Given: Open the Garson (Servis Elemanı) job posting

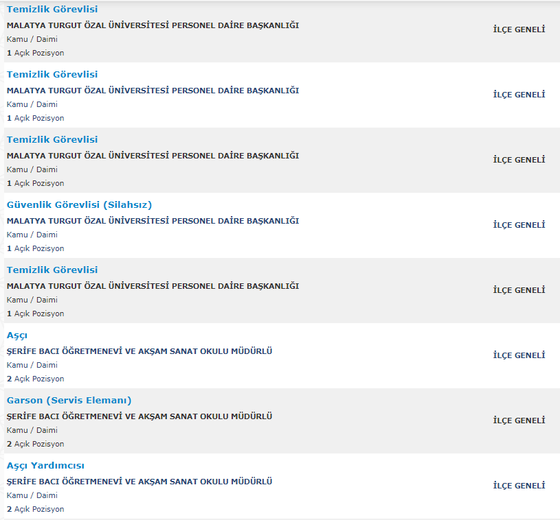Looking at the screenshot, I should pos(69,400).
